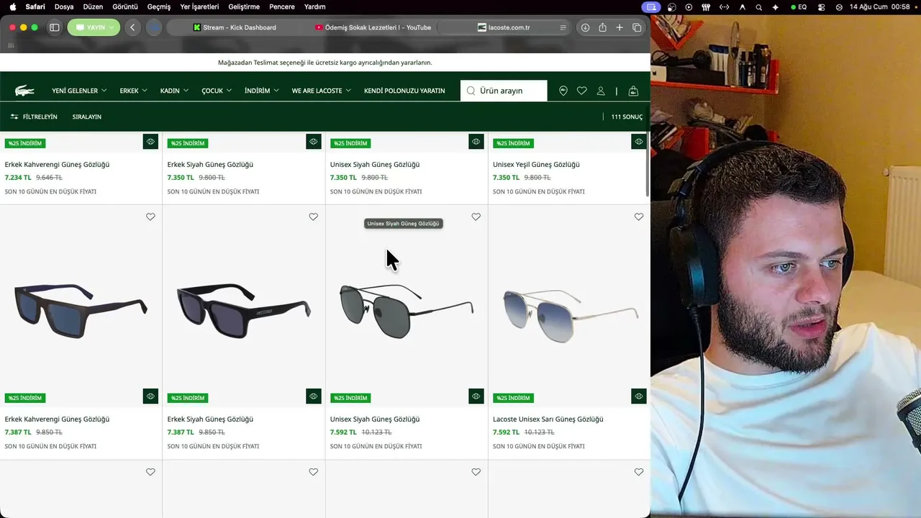
Task: Click the 111 Sonuç result count
Action: [x=627, y=117]
